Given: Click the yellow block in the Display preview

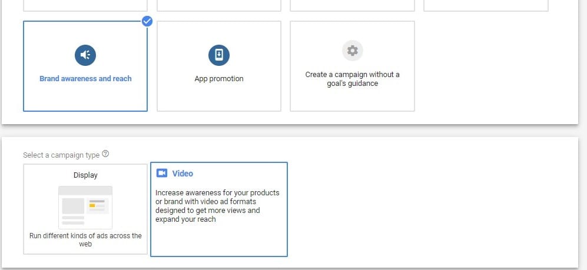Looking at the screenshot, I should click(92, 206).
